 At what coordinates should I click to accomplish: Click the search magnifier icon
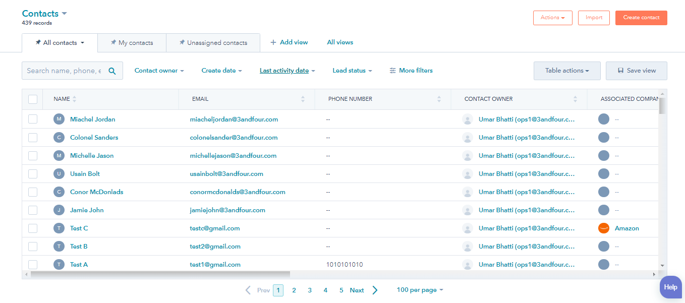112,70
